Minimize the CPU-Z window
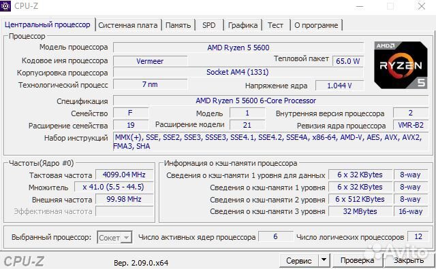The height and width of the screenshot is (269, 436). point(360,6)
